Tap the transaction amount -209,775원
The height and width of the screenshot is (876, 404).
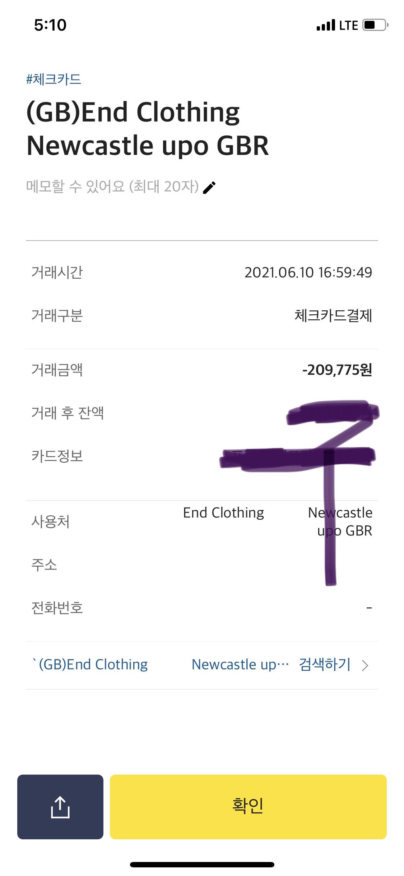pyautogui.click(x=337, y=370)
